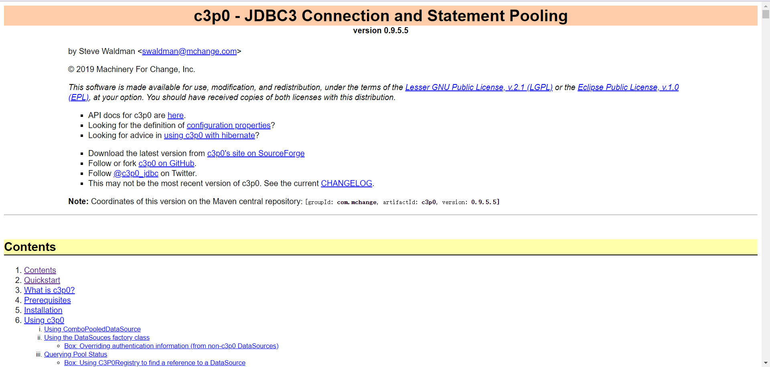This screenshot has height=367, width=770.
Task: Open Box: Overriding authentication information link
Action: click(x=171, y=346)
